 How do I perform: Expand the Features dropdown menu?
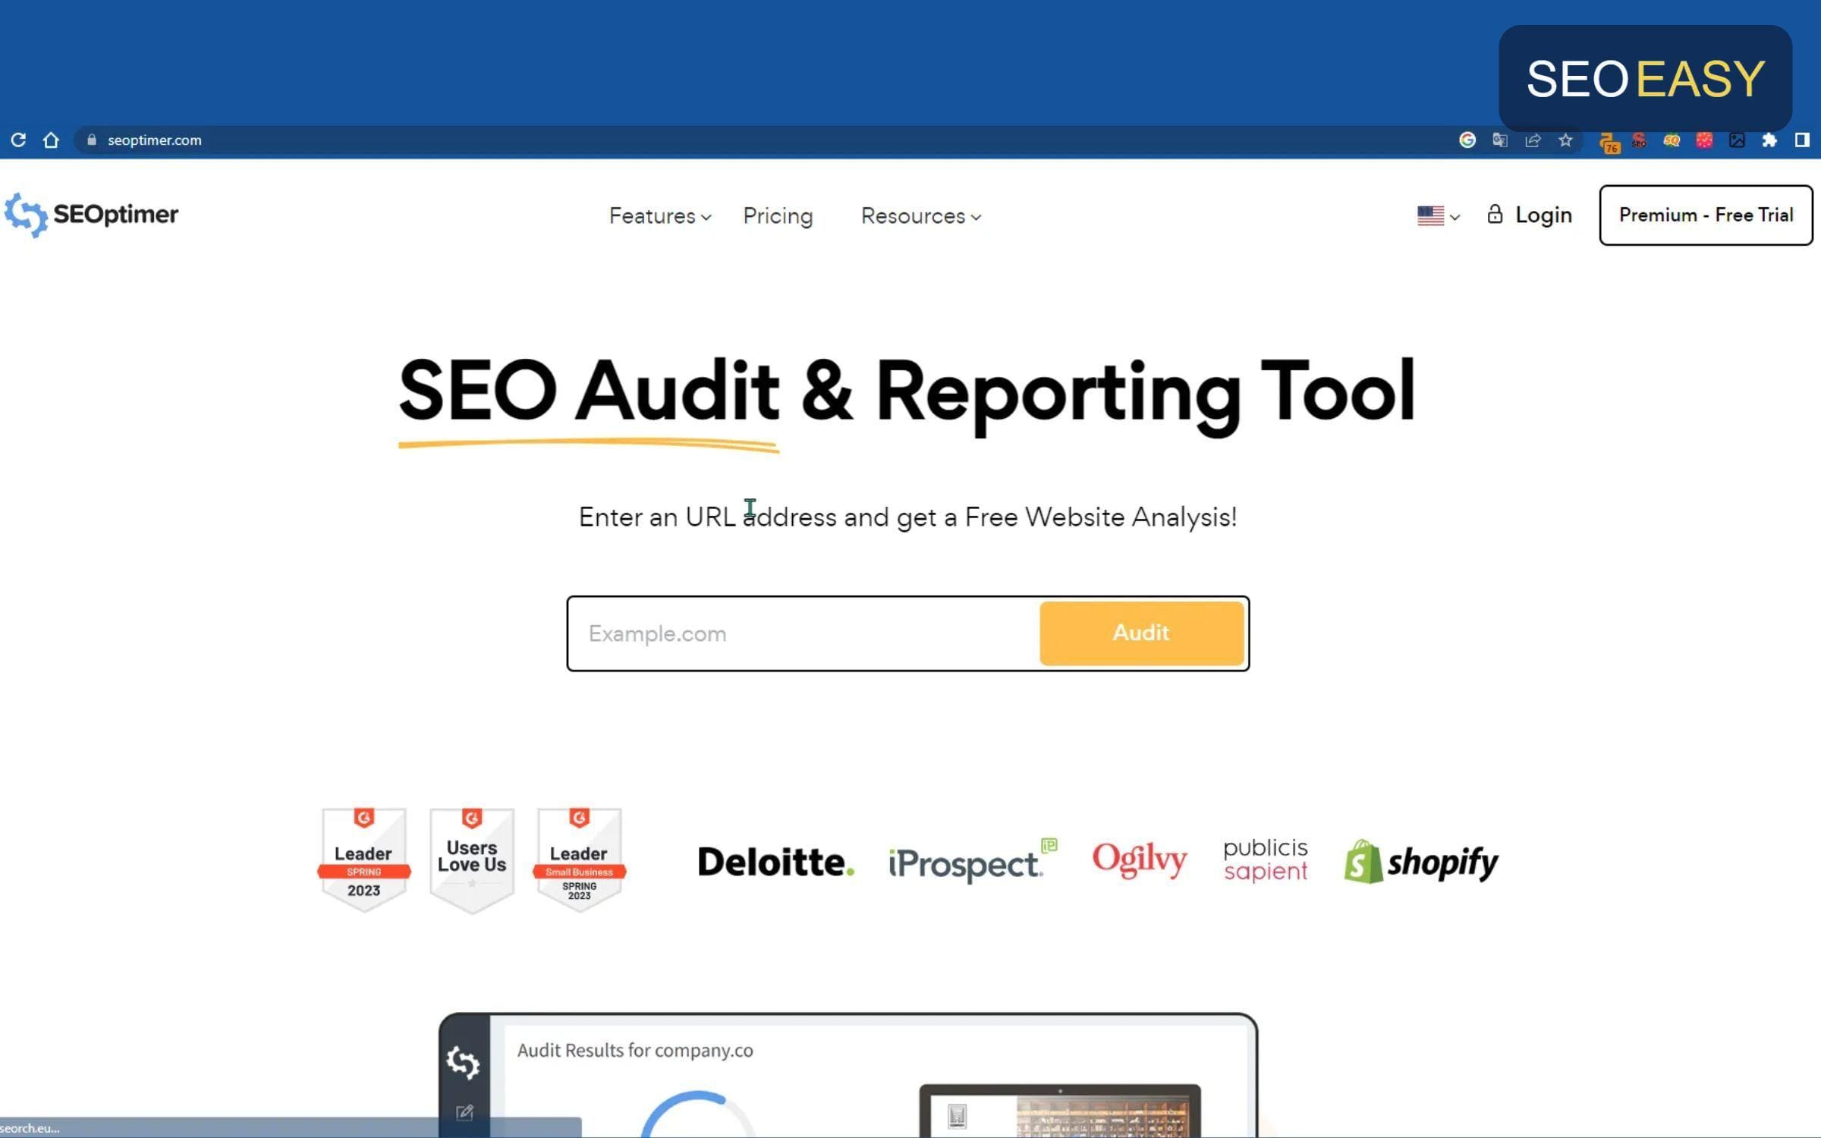[660, 216]
